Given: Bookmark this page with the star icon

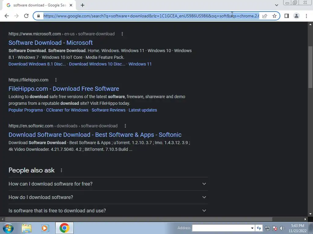Looking at the screenshot, I should tap(274, 16).
